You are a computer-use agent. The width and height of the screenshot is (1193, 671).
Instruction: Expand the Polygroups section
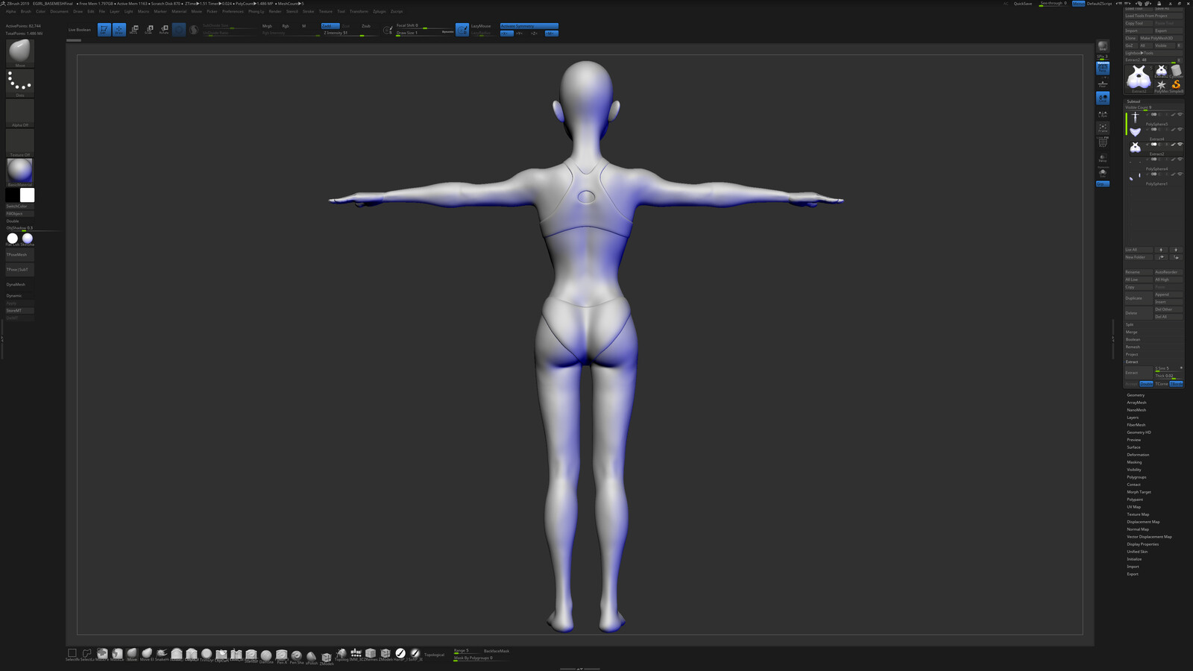tap(1136, 477)
